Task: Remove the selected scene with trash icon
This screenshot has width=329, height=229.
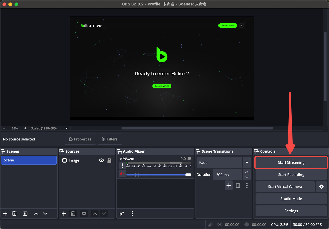Action: (x=14, y=214)
